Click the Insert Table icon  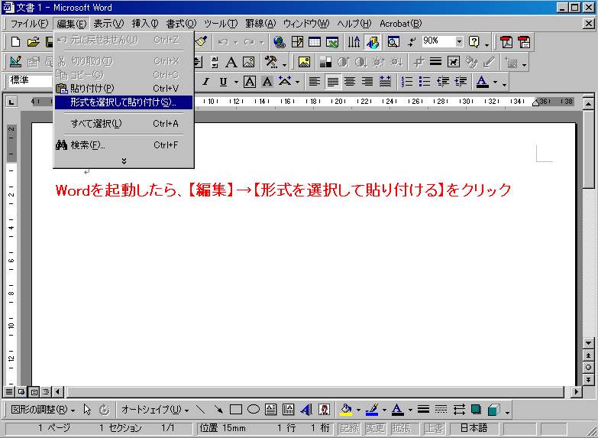315,41
